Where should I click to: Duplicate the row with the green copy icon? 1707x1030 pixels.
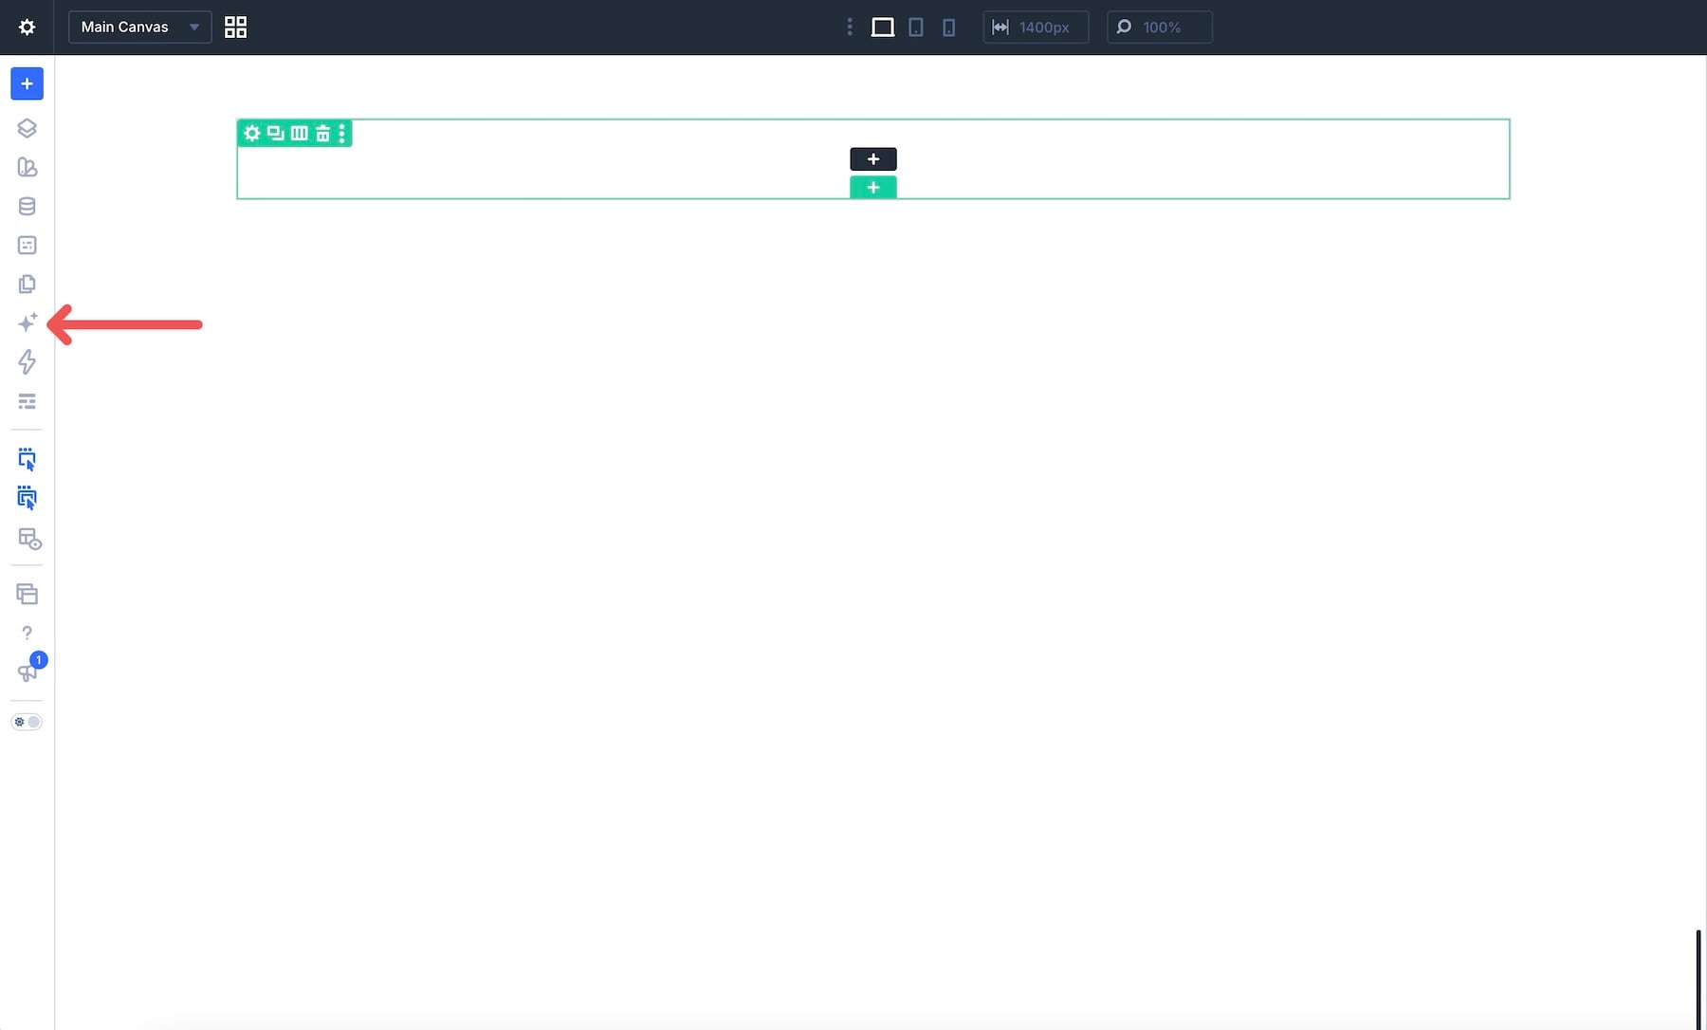(x=275, y=133)
